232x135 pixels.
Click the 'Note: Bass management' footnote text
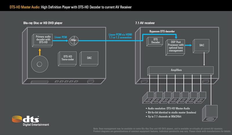click(x=162, y=130)
